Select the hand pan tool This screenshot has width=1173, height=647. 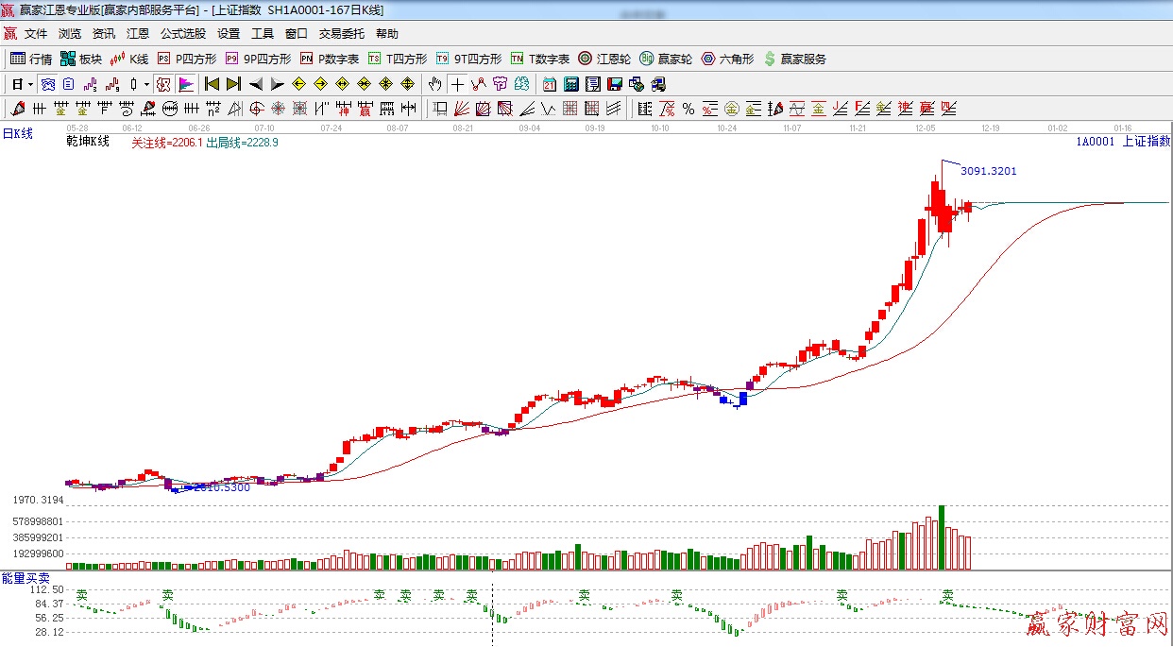tap(434, 84)
